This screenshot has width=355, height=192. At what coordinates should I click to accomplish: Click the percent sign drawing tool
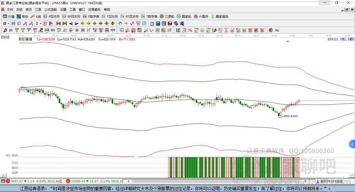pos(190,30)
